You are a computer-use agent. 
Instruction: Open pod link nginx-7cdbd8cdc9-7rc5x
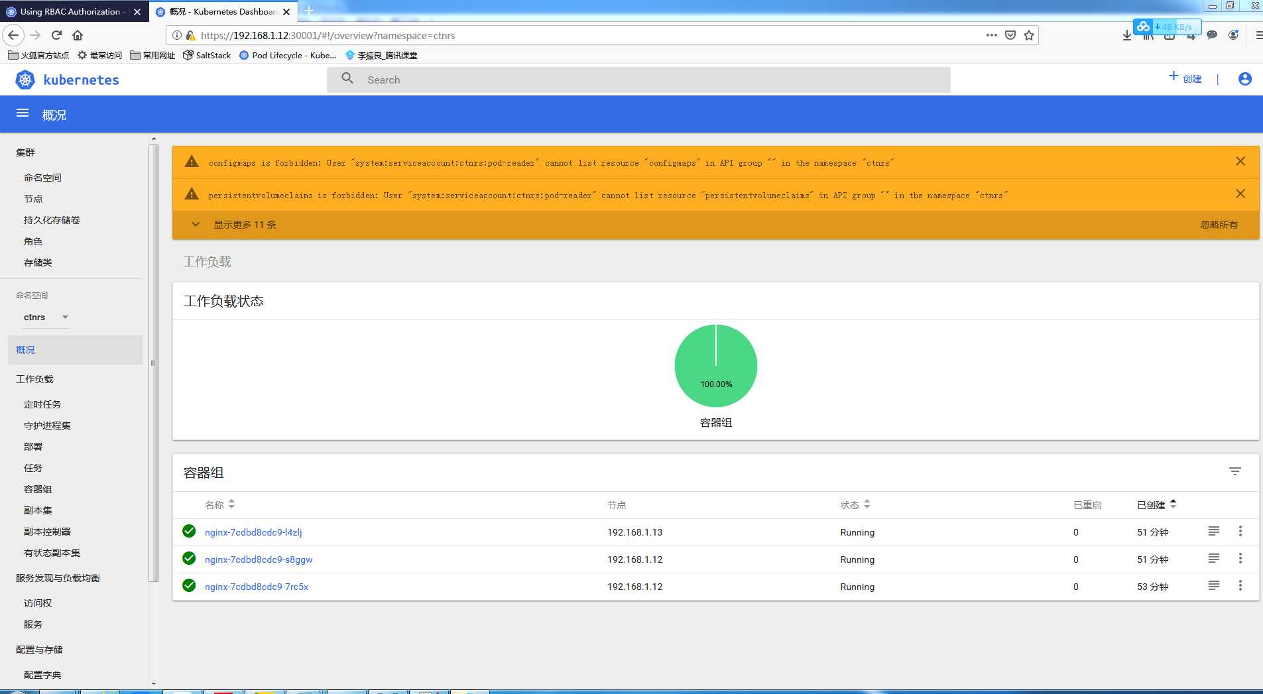pos(257,587)
